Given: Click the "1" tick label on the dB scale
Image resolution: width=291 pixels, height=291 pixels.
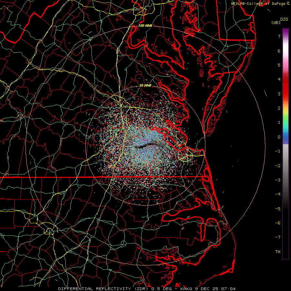Looking at the screenshot, I should [279, 123].
